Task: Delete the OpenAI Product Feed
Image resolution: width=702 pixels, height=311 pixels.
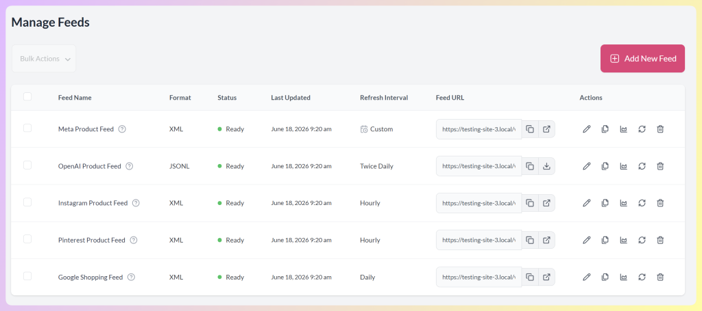Action: pyautogui.click(x=660, y=166)
